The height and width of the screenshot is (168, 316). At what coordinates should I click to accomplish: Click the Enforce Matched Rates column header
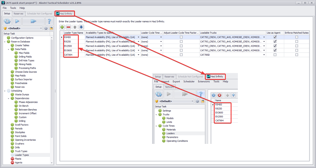297,33
